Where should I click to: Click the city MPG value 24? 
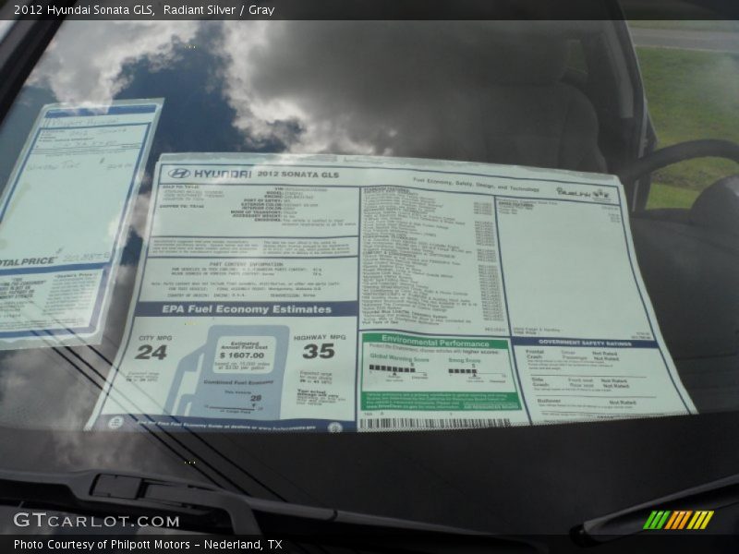point(151,353)
